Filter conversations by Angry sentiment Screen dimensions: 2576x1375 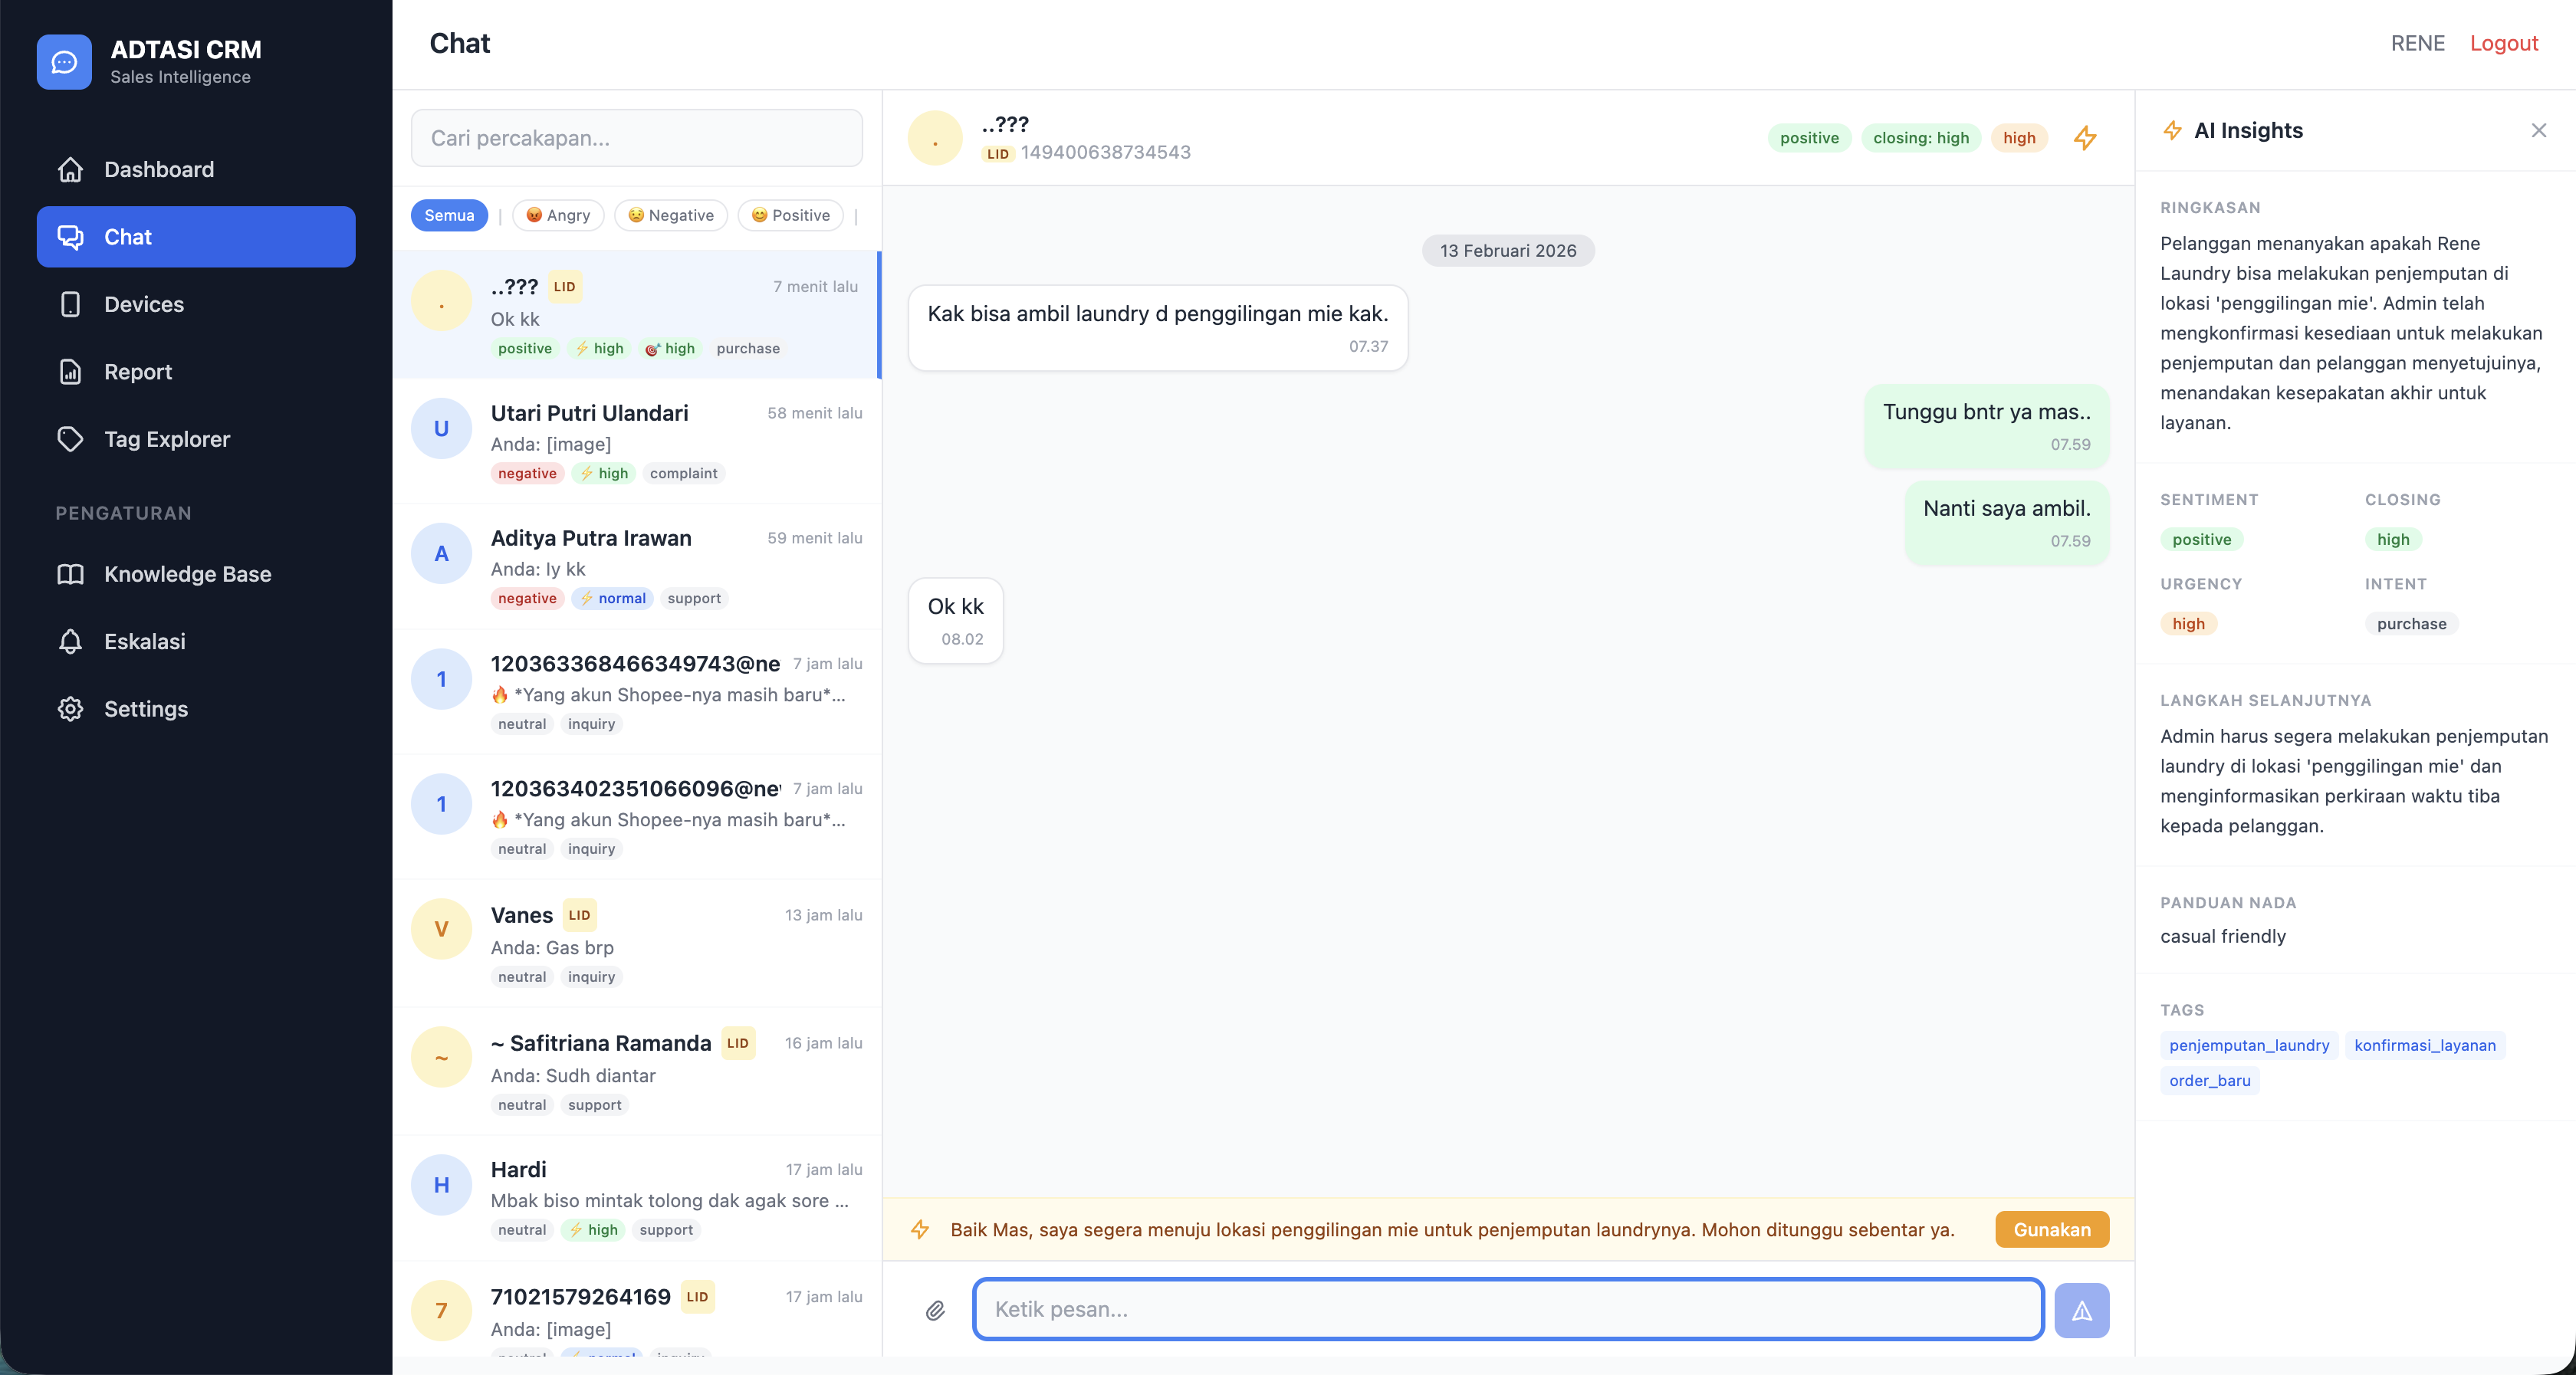558,215
